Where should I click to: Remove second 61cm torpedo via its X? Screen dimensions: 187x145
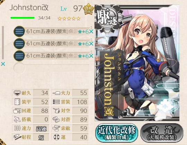point(91,44)
